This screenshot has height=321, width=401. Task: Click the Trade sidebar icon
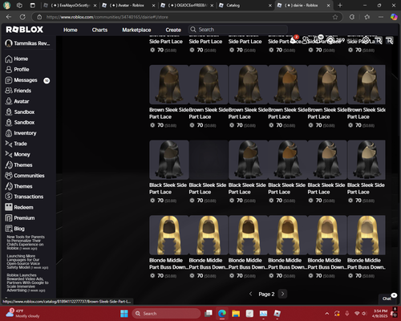[9, 144]
